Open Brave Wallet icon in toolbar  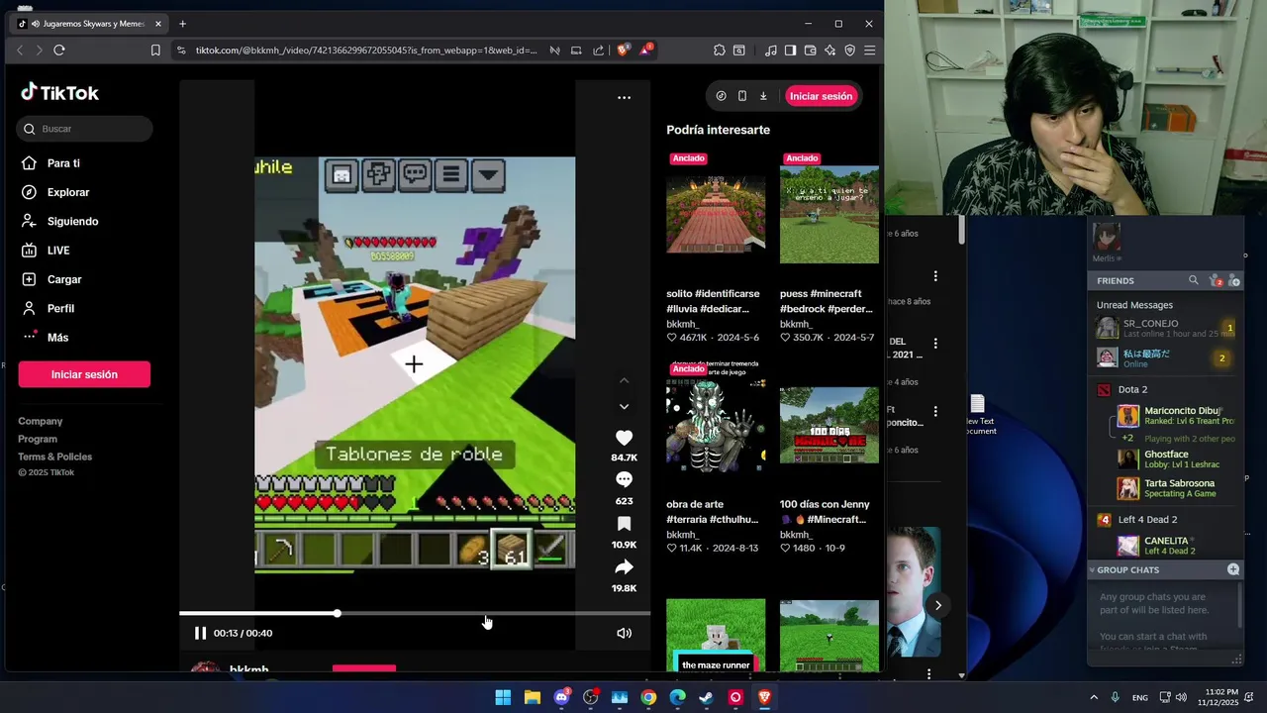[x=810, y=51]
